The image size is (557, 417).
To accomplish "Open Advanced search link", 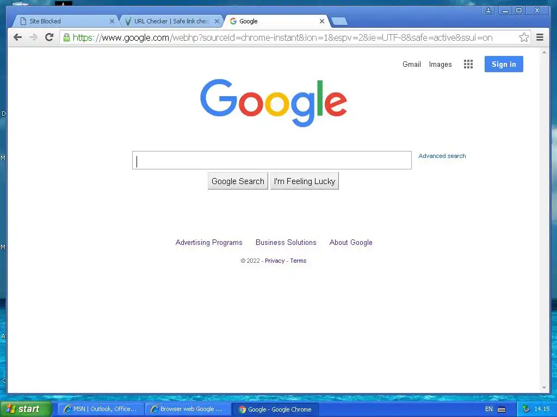I will coord(442,156).
